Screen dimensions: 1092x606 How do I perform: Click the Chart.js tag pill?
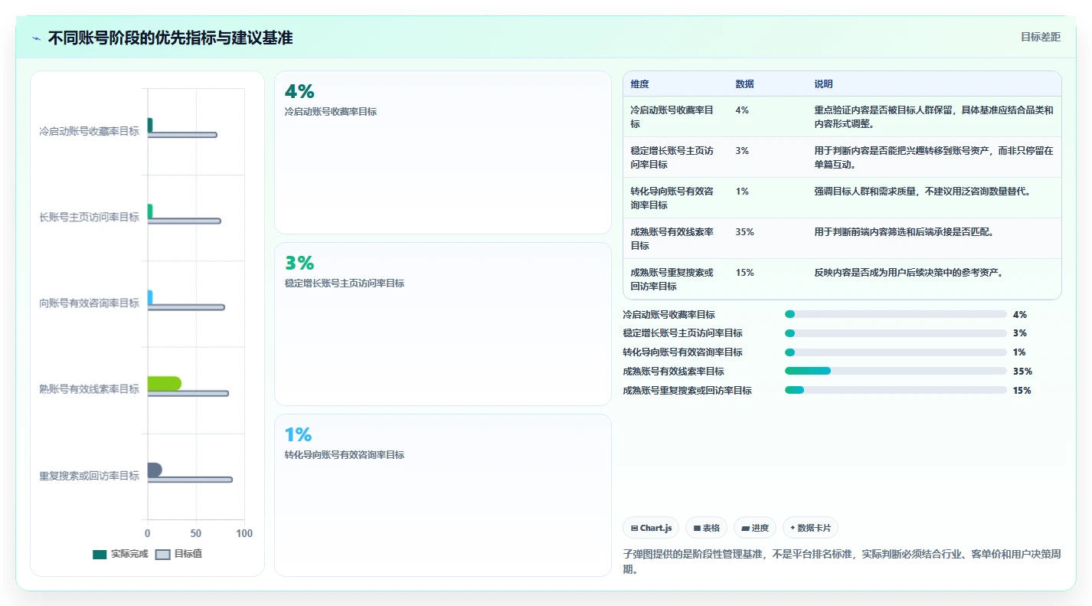pos(651,528)
